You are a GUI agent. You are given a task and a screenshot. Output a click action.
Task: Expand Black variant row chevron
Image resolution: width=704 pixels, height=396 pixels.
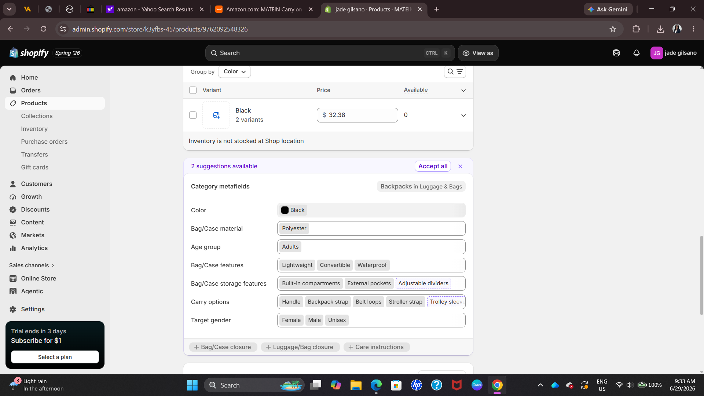[x=463, y=115]
